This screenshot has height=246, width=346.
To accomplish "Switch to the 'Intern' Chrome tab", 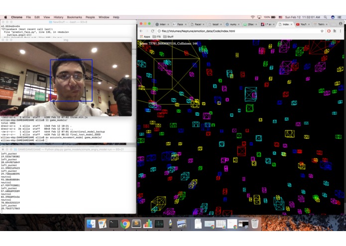I will pos(162,24).
